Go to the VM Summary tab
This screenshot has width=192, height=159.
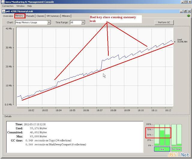coord(53,16)
